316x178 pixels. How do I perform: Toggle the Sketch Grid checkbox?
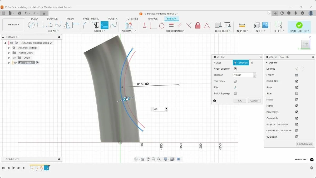point(297,81)
